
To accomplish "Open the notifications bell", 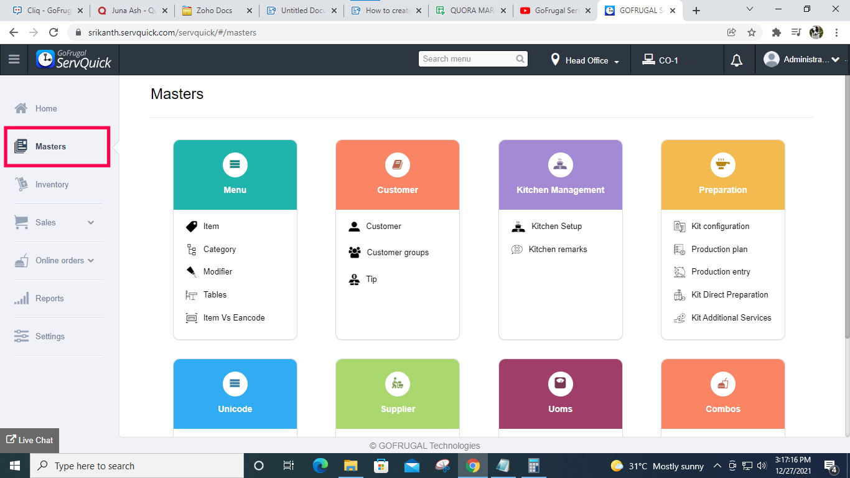I will pyautogui.click(x=737, y=60).
